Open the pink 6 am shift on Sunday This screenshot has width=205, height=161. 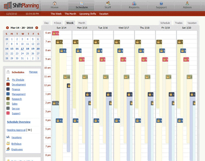[55, 33]
